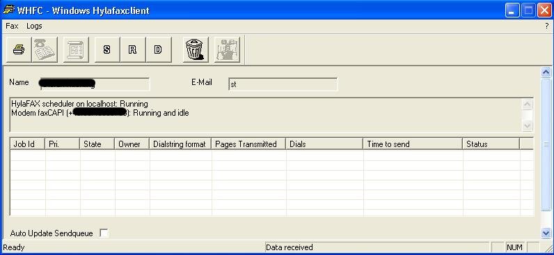554x255 pixels.
Task: Sort by Pages Transmitted column header
Action: tap(248, 144)
